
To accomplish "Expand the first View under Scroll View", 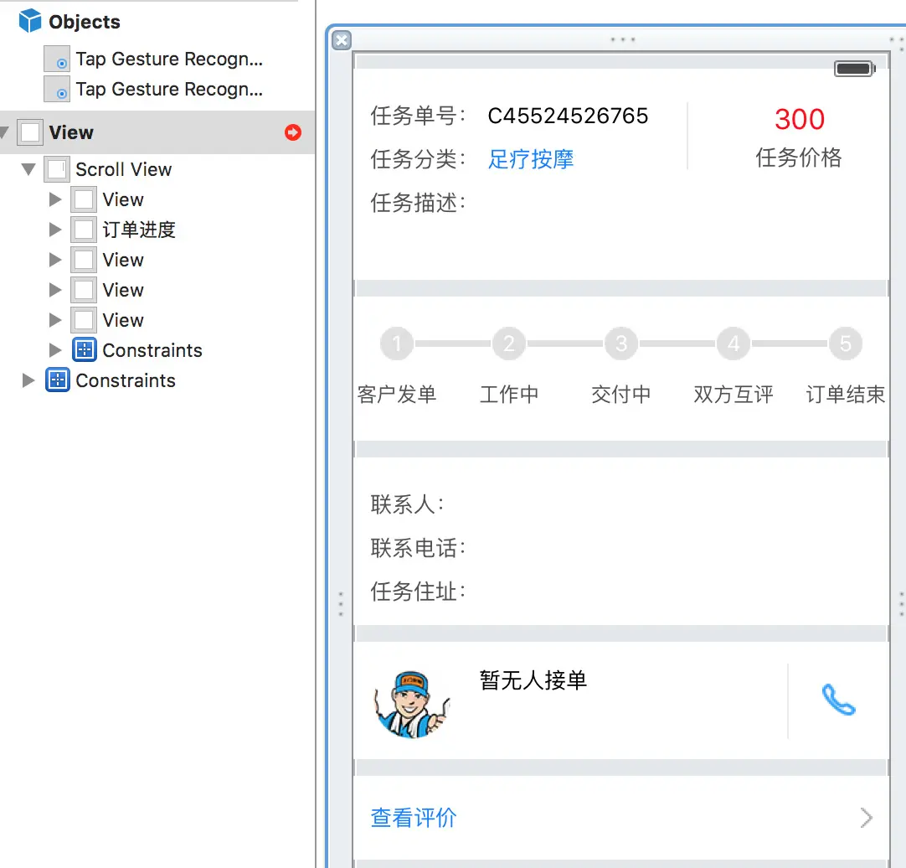I will coord(55,199).
